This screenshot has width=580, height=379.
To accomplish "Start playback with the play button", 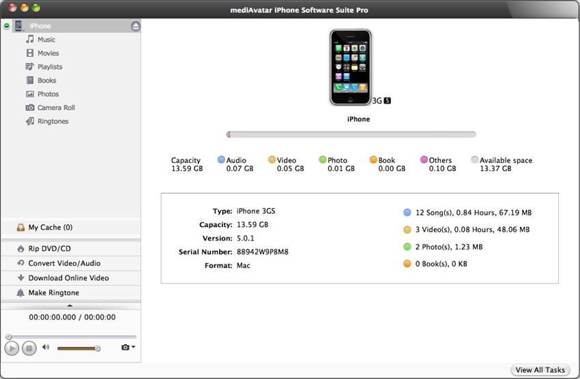I will pos(12,348).
